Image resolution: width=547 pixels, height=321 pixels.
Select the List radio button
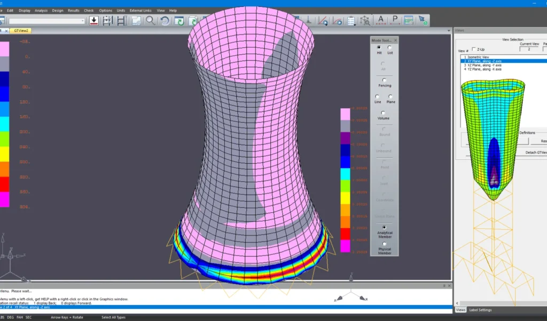click(x=389, y=47)
